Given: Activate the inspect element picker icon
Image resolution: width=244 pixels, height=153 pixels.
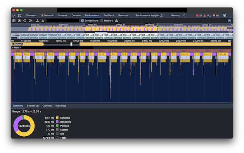Looking at the screenshot, I should point(14,16).
